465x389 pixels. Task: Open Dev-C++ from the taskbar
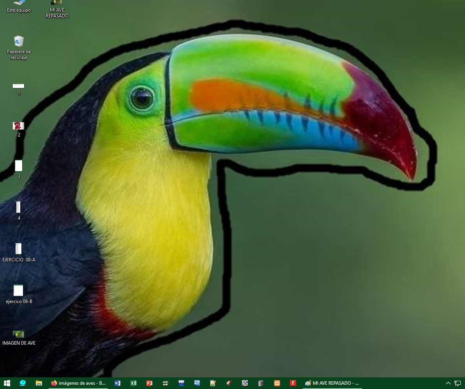[181, 383]
